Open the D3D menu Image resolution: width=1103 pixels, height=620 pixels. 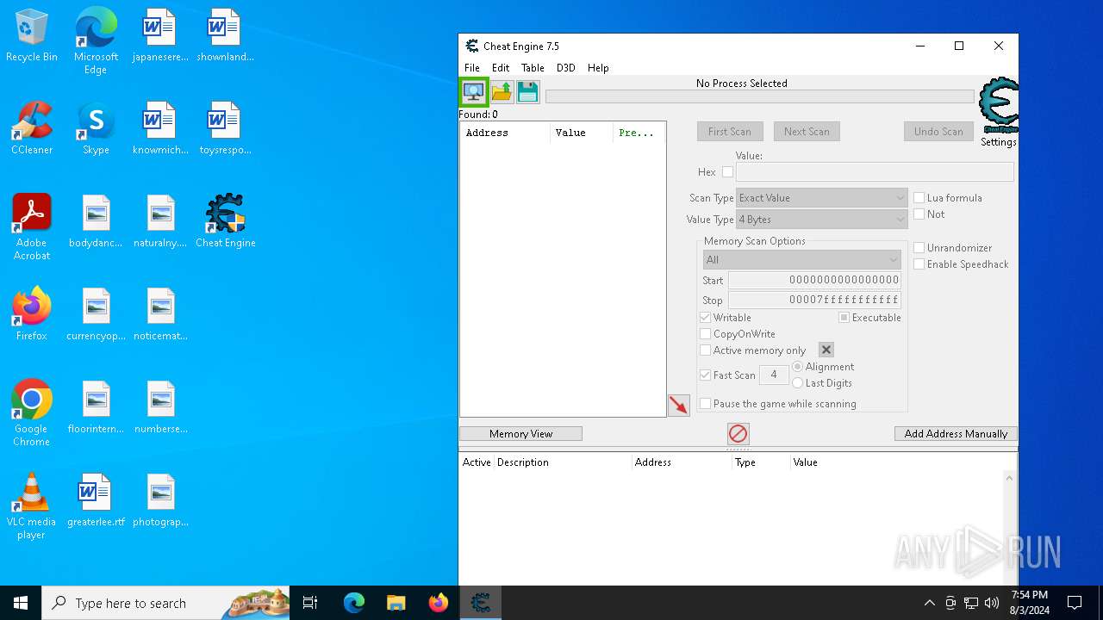click(x=565, y=68)
